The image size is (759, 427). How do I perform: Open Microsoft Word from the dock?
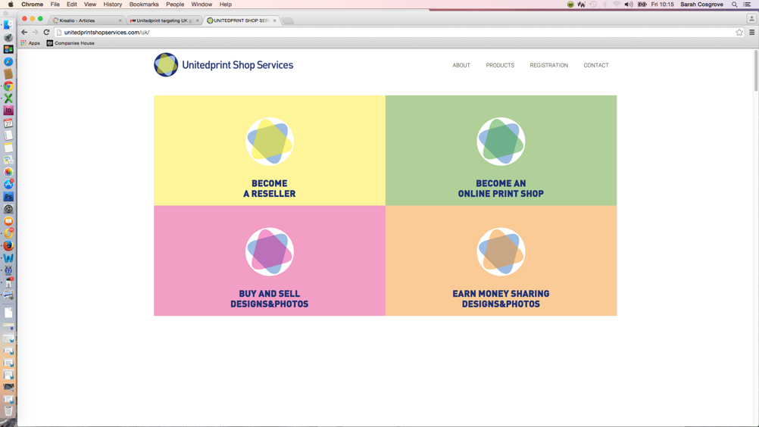8,258
